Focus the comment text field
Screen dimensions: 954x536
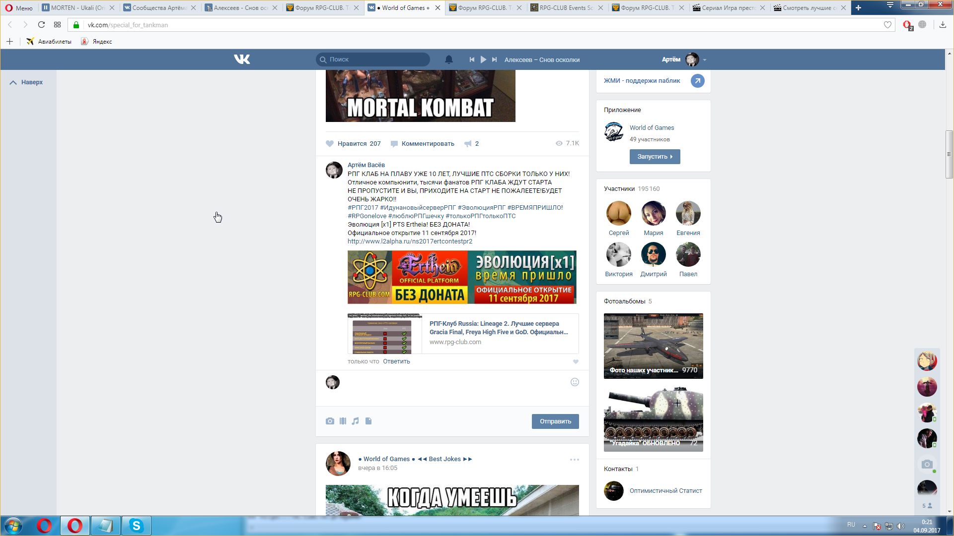point(454,382)
